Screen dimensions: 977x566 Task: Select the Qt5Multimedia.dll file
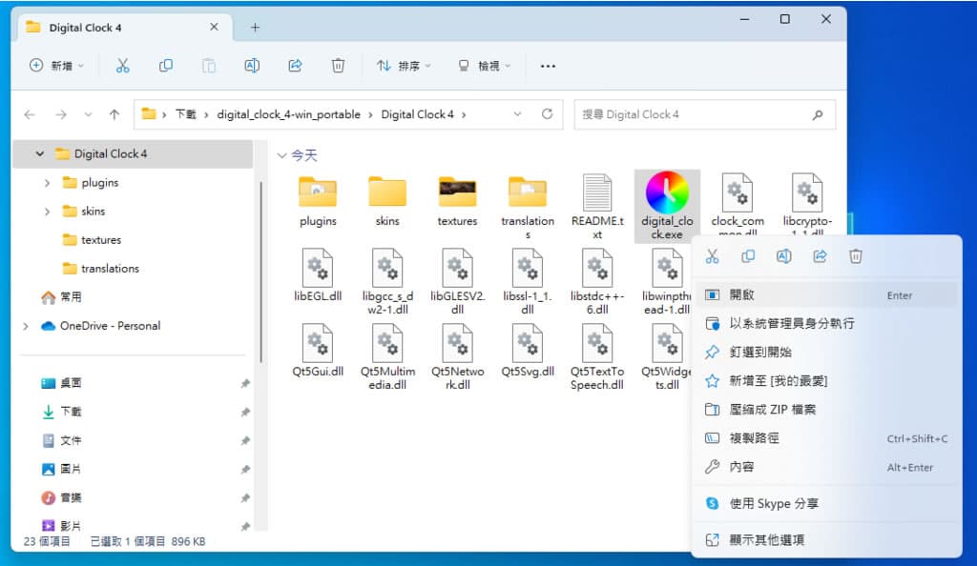coord(387,357)
